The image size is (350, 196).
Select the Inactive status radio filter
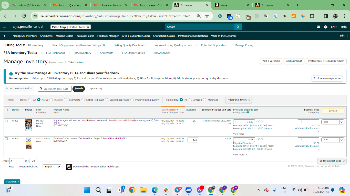[x=51, y=100]
